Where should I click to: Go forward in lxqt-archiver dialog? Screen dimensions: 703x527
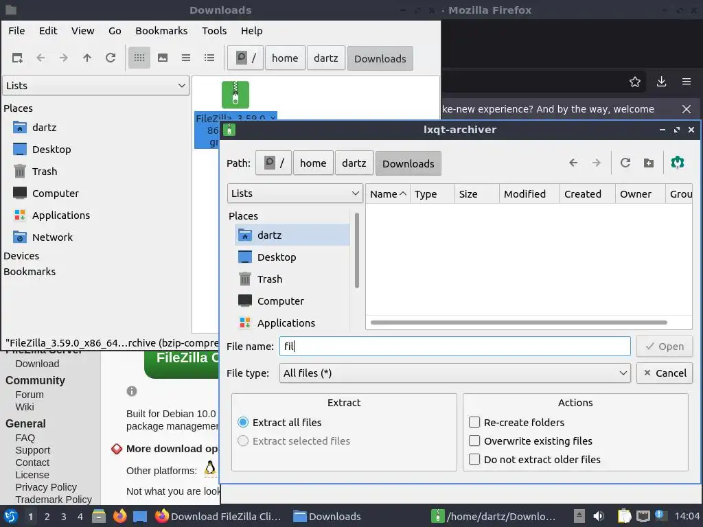596,163
